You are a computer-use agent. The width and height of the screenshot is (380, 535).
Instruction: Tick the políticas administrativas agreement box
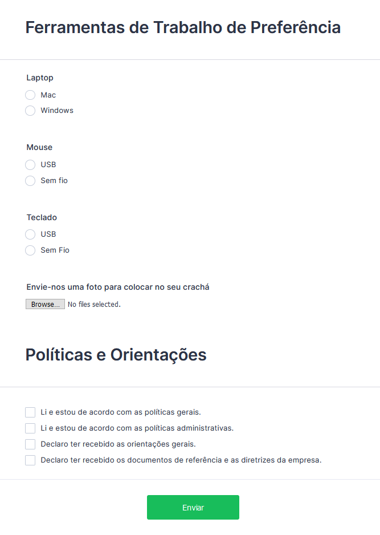(30, 428)
